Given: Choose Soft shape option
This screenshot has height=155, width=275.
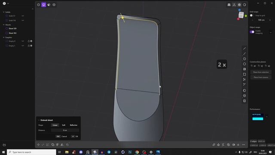Looking at the screenshot, I should click(64, 125).
